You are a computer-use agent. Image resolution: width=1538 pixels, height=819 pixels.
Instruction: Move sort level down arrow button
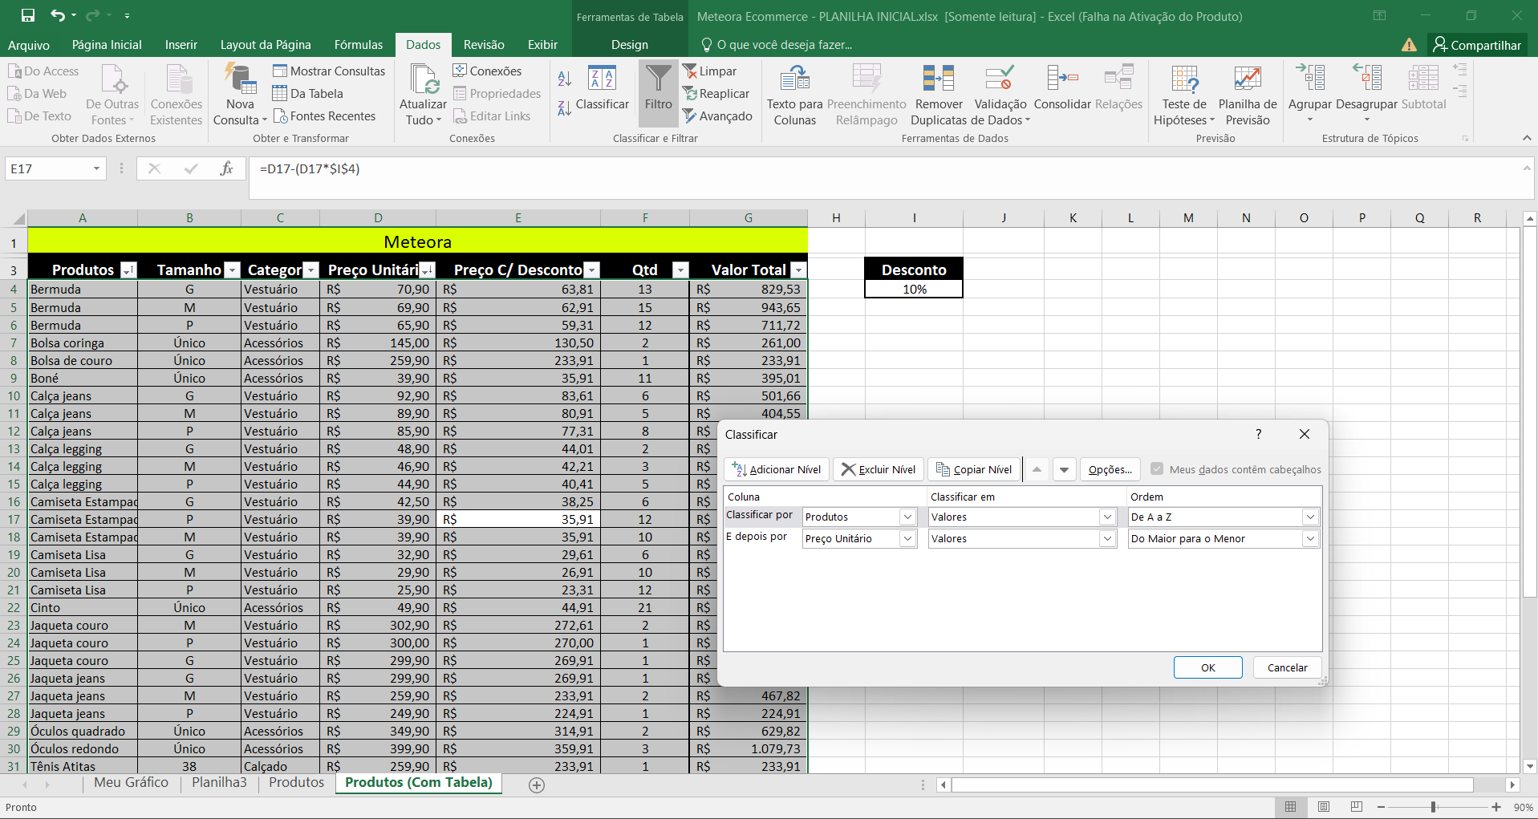click(x=1064, y=469)
